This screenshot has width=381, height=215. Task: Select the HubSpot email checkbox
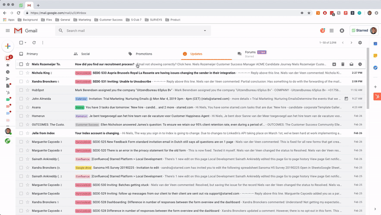coord(21,90)
